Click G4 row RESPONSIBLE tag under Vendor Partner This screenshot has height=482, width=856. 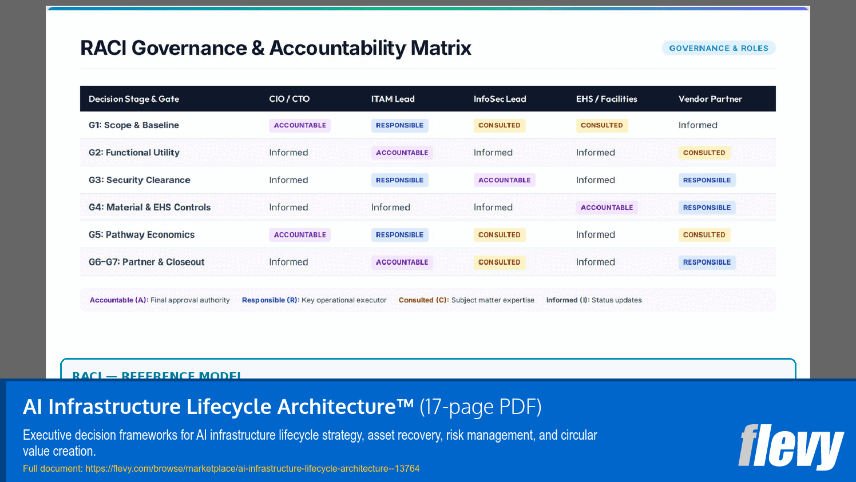coord(707,208)
